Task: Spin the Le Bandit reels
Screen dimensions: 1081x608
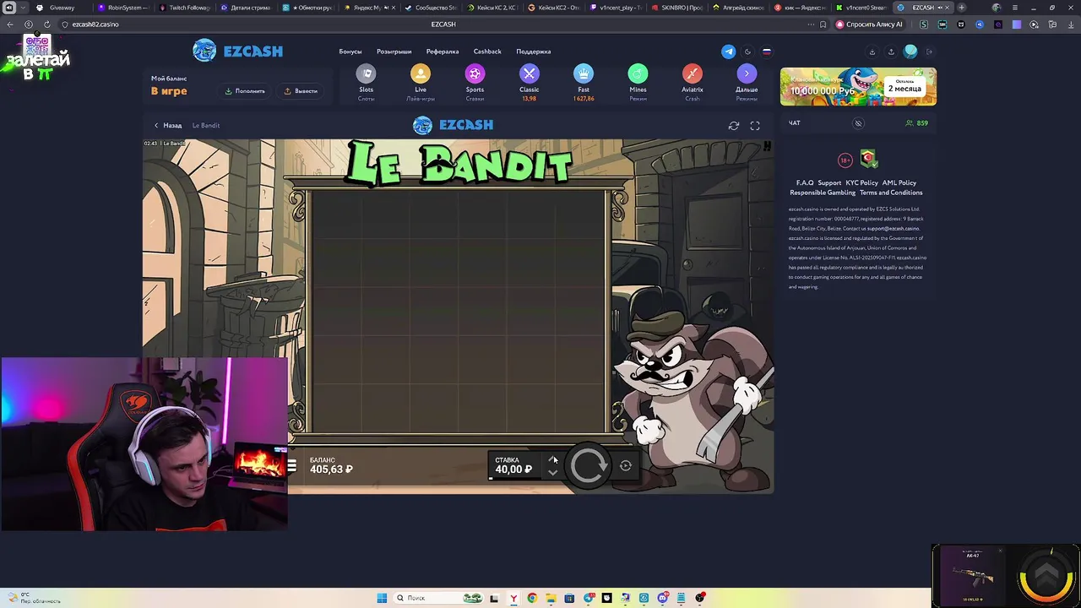Action: point(589,465)
